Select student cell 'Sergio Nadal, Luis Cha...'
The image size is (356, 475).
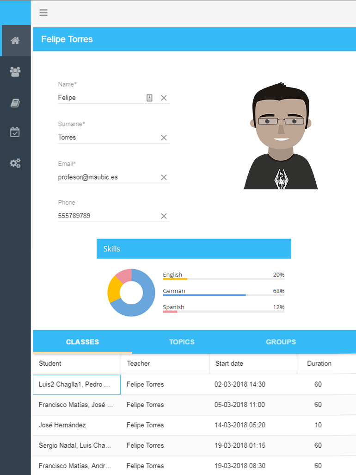[77, 445]
